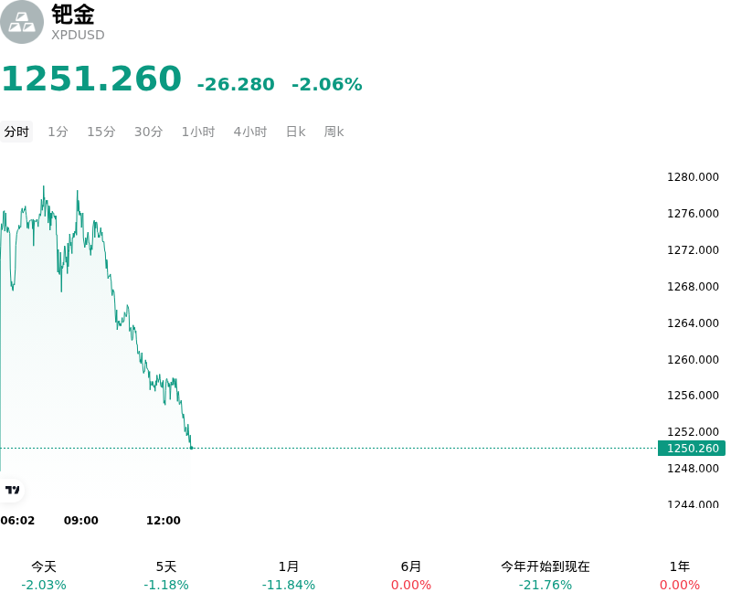Select the 1小时 interval tab
Screen dimensions: 731x603
(198, 132)
